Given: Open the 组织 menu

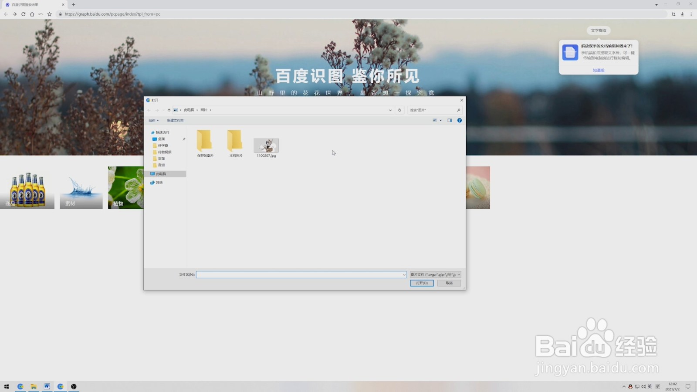Looking at the screenshot, I should tap(153, 120).
